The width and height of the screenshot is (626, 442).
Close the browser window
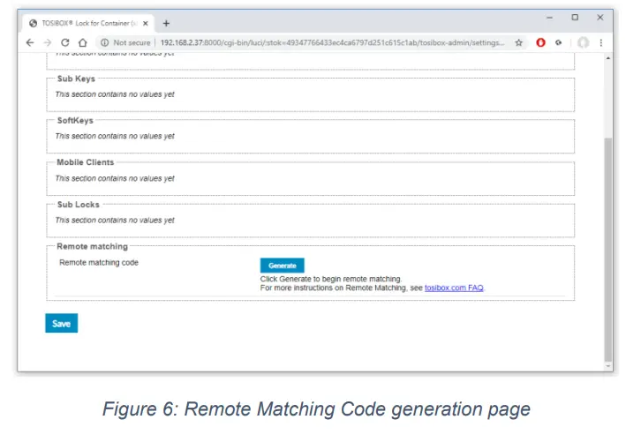point(600,18)
